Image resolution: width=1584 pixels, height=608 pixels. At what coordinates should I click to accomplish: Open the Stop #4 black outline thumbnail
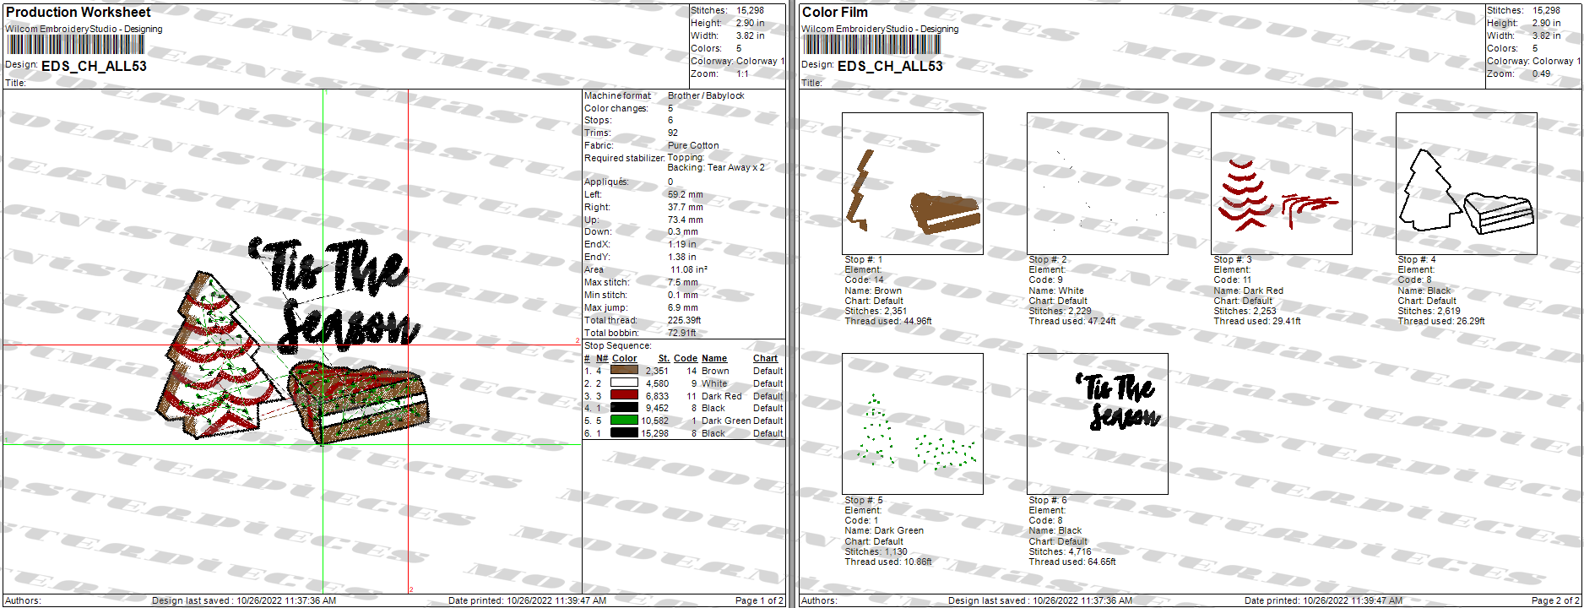(1466, 184)
